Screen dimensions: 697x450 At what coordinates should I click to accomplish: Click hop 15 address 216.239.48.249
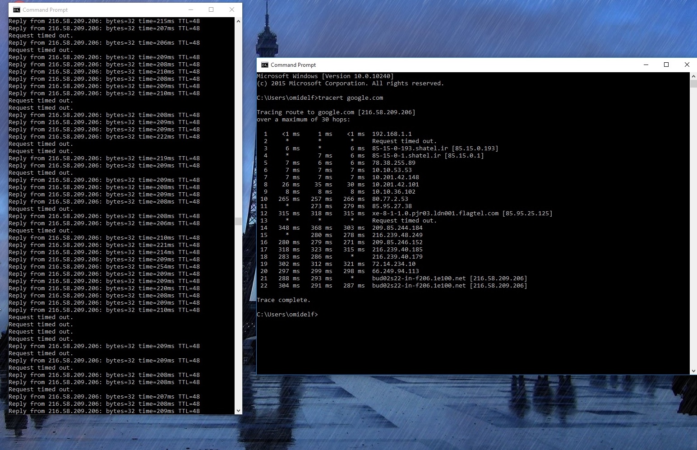(397, 235)
